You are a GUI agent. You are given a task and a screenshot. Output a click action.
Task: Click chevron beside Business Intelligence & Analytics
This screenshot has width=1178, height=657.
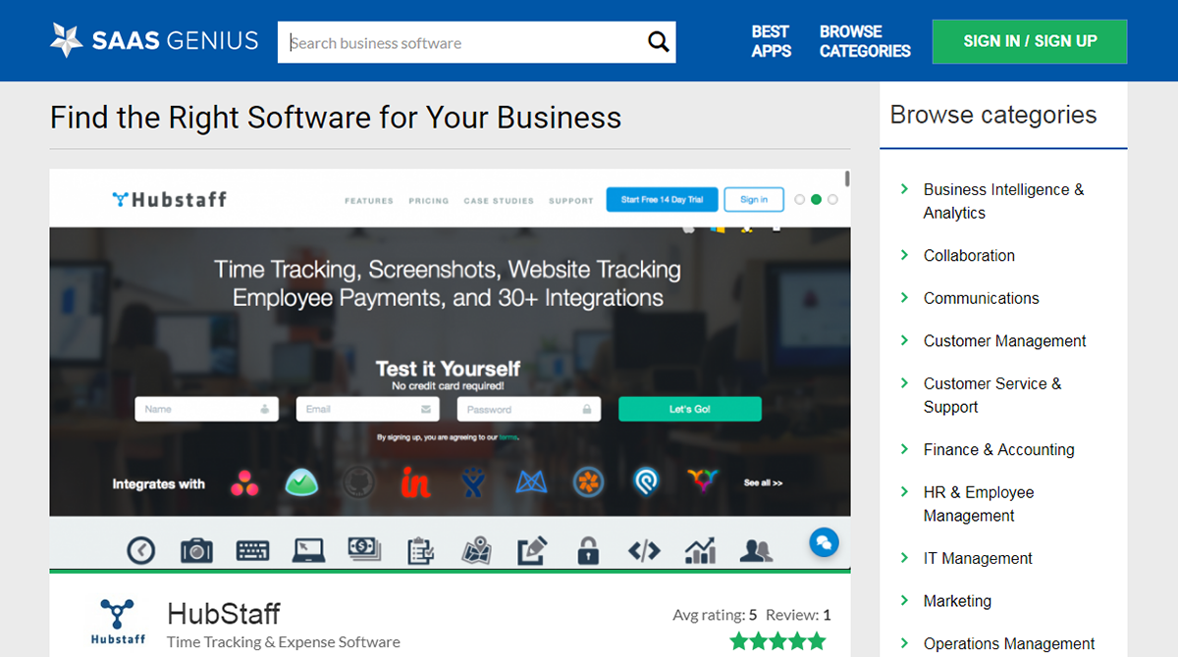[905, 188]
